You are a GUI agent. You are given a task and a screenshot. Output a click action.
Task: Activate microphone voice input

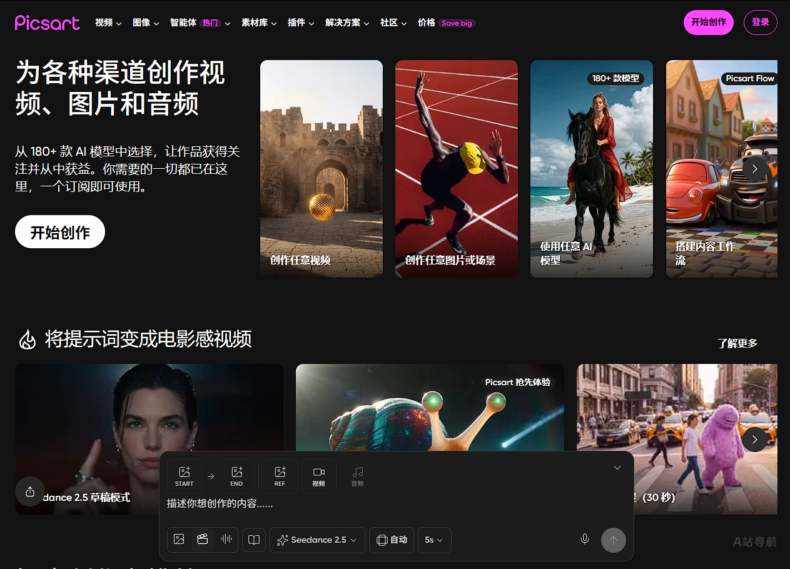coord(585,540)
